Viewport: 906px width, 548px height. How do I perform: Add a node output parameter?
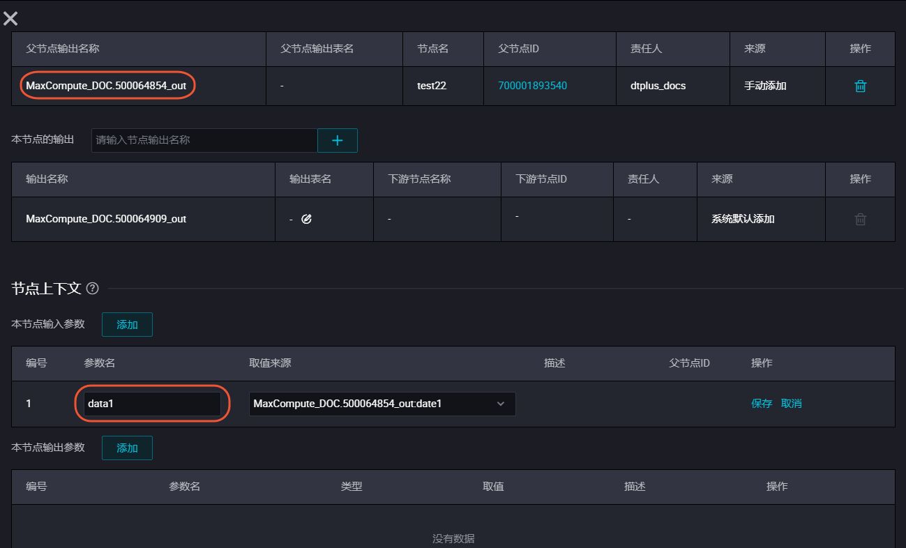pyautogui.click(x=127, y=448)
